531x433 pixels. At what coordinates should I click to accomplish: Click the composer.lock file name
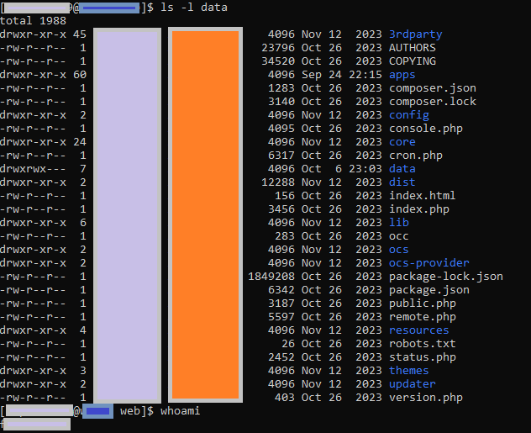point(432,102)
